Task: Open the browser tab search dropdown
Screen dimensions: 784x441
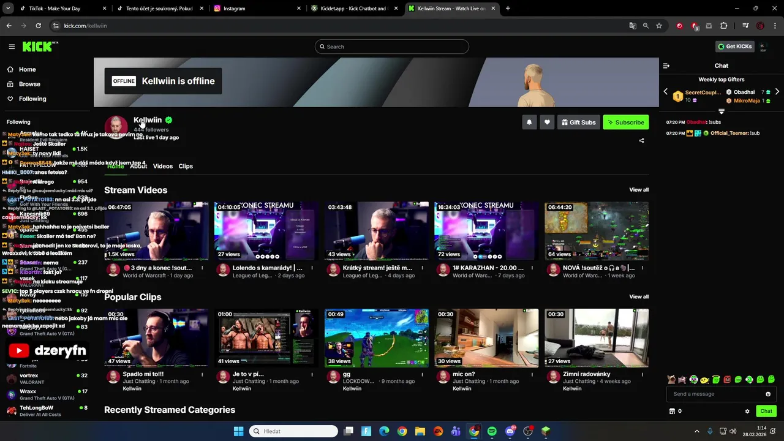Action: [x=8, y=9]
